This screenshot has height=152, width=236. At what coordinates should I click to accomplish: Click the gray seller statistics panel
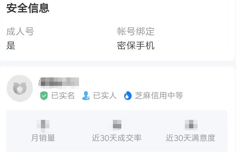click(117, 131)
